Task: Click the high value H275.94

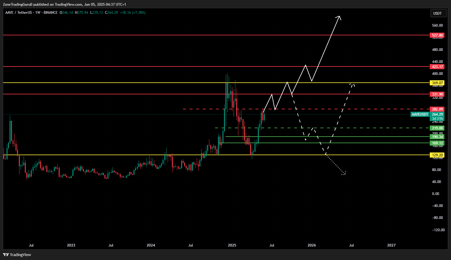Action: [x=81, y=13]
